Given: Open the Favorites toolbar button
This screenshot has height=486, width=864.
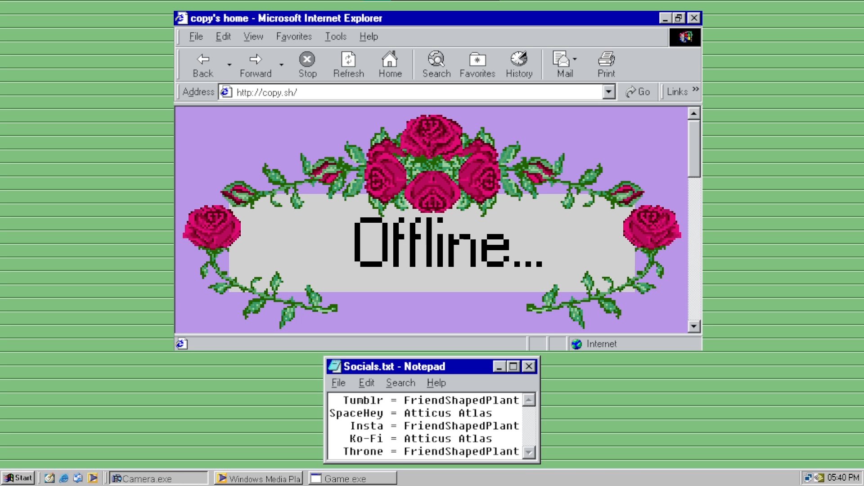Looking at the screenshot, I should pyautogui.click(x=477, y=65).
